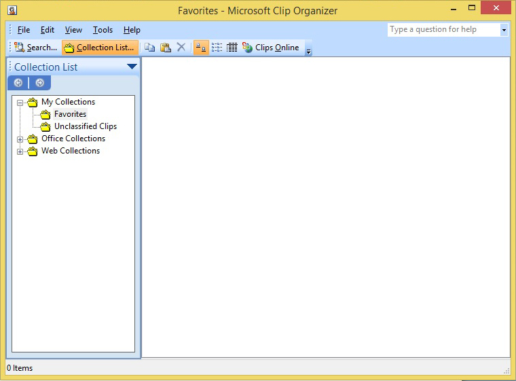
Task: Expand the Office Collections tree node
Action: point(20,139)
